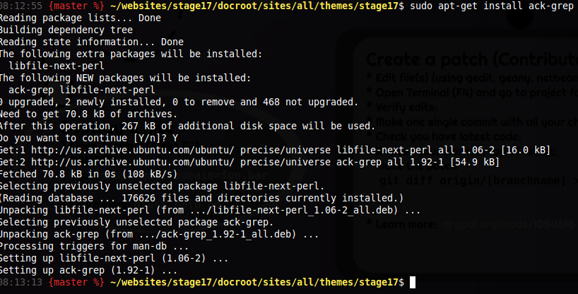The height and width of the screenshot is (294, 578).
Task: Click the 08:13:13 timestamp at bottom prompt
Action: (20, 282)
